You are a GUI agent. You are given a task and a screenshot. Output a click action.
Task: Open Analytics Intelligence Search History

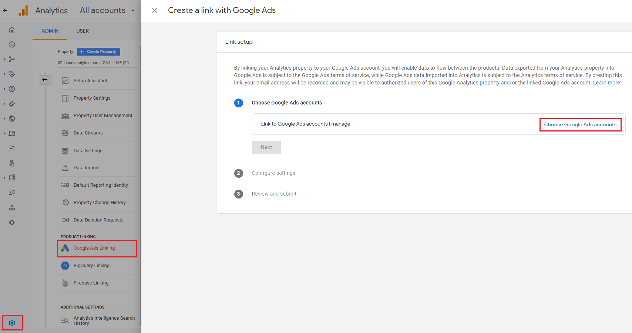click(97, 321)
